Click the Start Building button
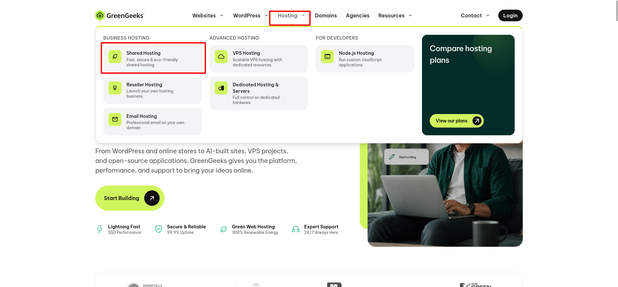This screenshot has width=618, height=287. tap(130, 198)
